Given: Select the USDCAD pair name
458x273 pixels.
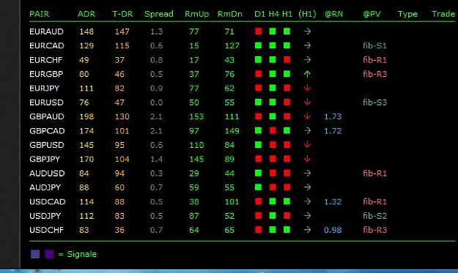Looking at the screenshot, I should (48, 202).
